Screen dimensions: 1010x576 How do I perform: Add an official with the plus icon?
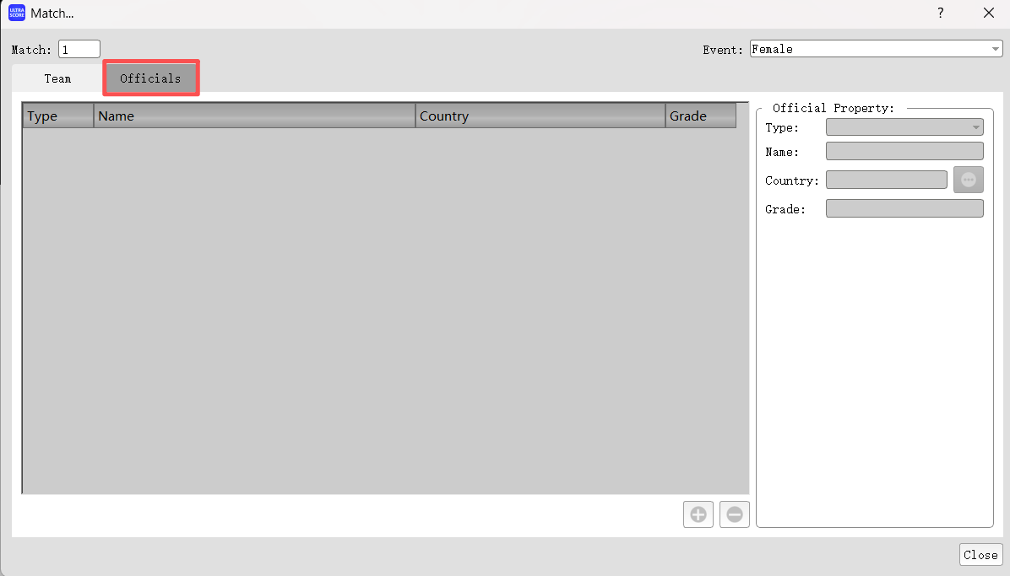tap(698, 514)
